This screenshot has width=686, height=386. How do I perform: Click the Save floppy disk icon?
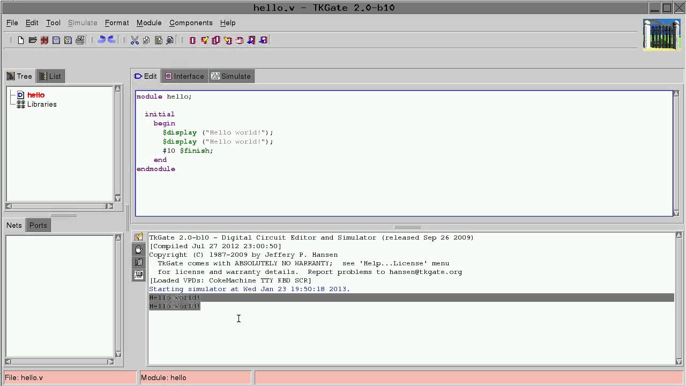[56, 40]
